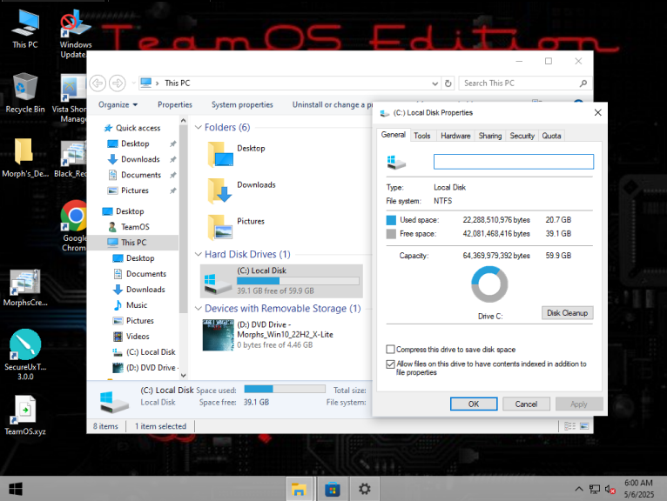Click the address bar breadcrumb chevron
Screen dimensions: 667x501
[157, 83]
